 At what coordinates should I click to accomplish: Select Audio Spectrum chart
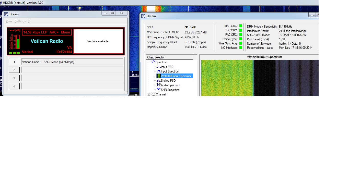[x=170, y=85]
